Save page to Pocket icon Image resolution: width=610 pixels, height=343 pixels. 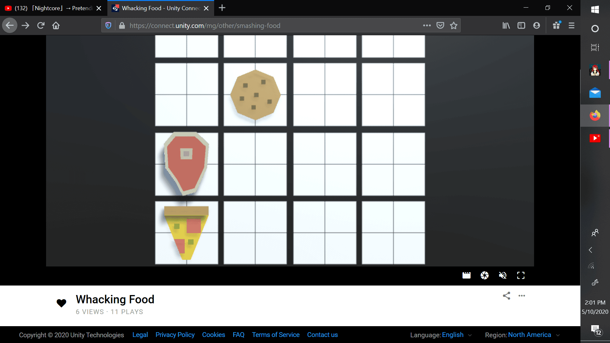pos(440,25)
